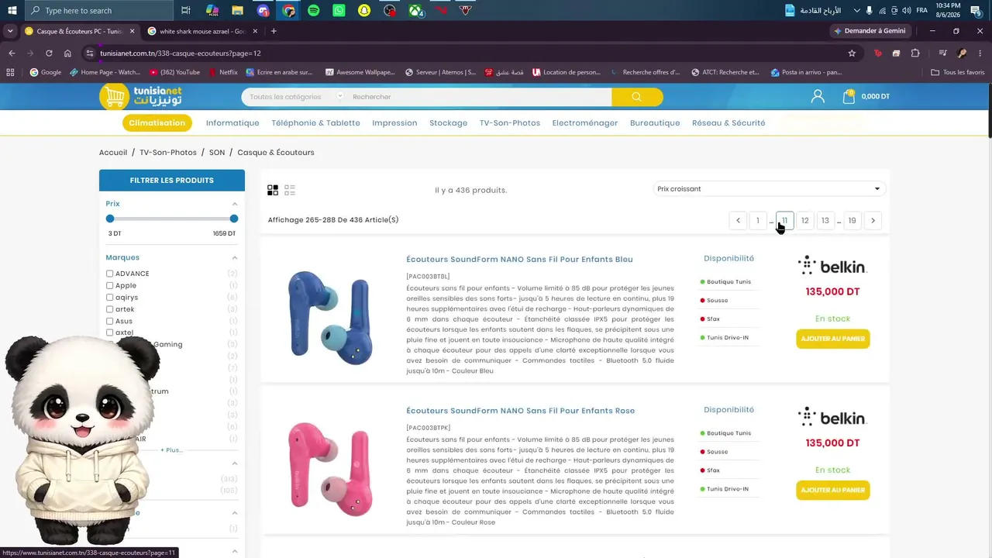The width and height of the screenshot is (992, 558).
Task: Open the Xbox app from the taskbar
Action: coord(416,10)
